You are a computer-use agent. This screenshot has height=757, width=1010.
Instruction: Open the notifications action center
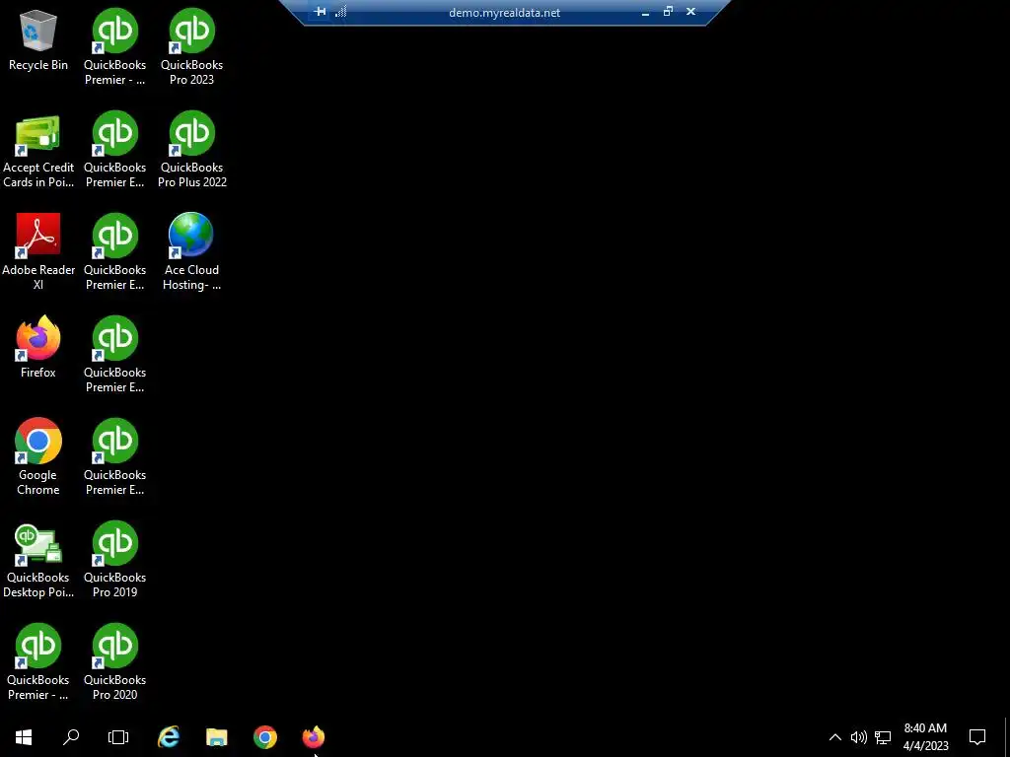point(977,737)
